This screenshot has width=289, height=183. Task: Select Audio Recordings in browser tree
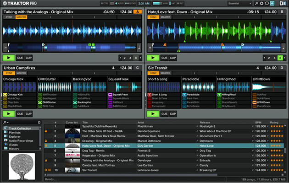pos(21,140)
